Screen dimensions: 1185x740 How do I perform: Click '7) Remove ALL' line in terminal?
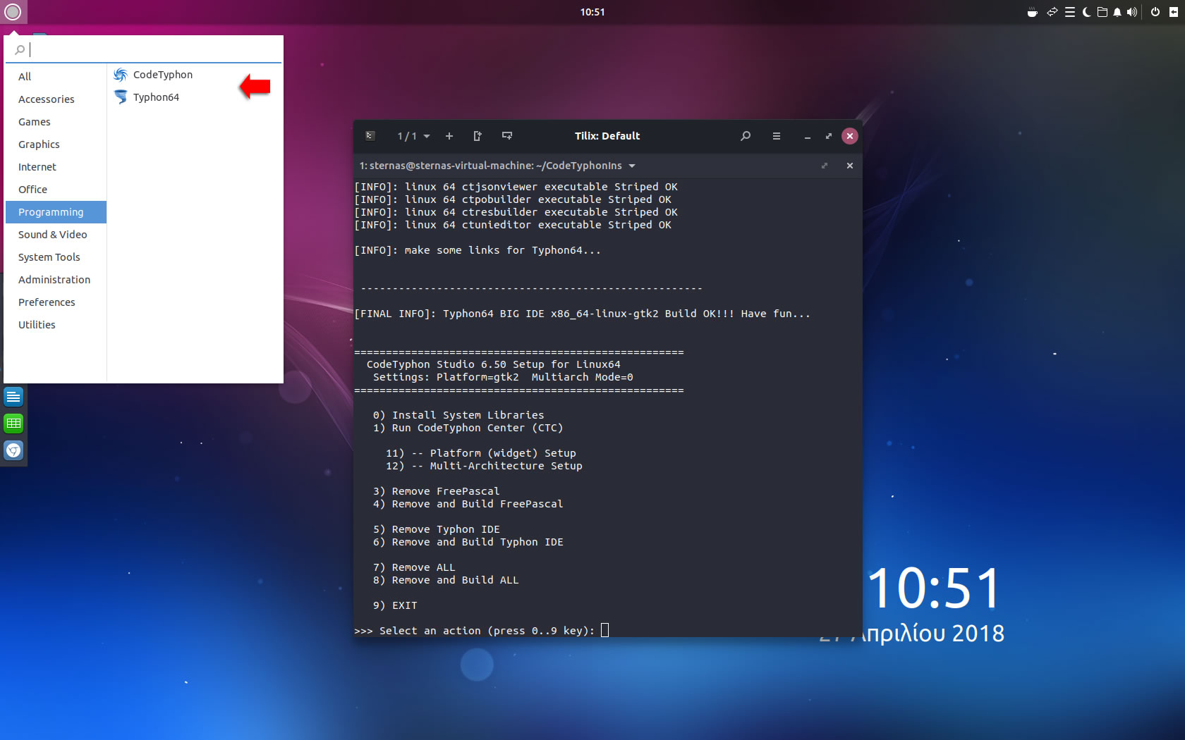[414, 567]
